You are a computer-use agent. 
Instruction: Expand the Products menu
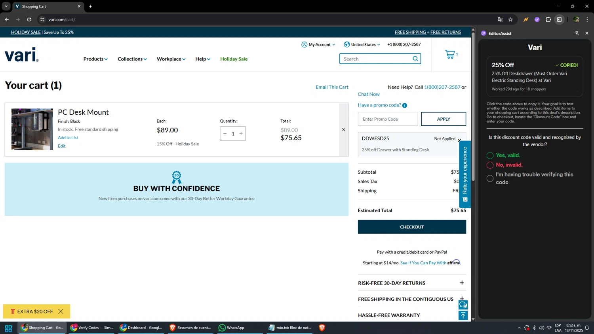point(95,59)
